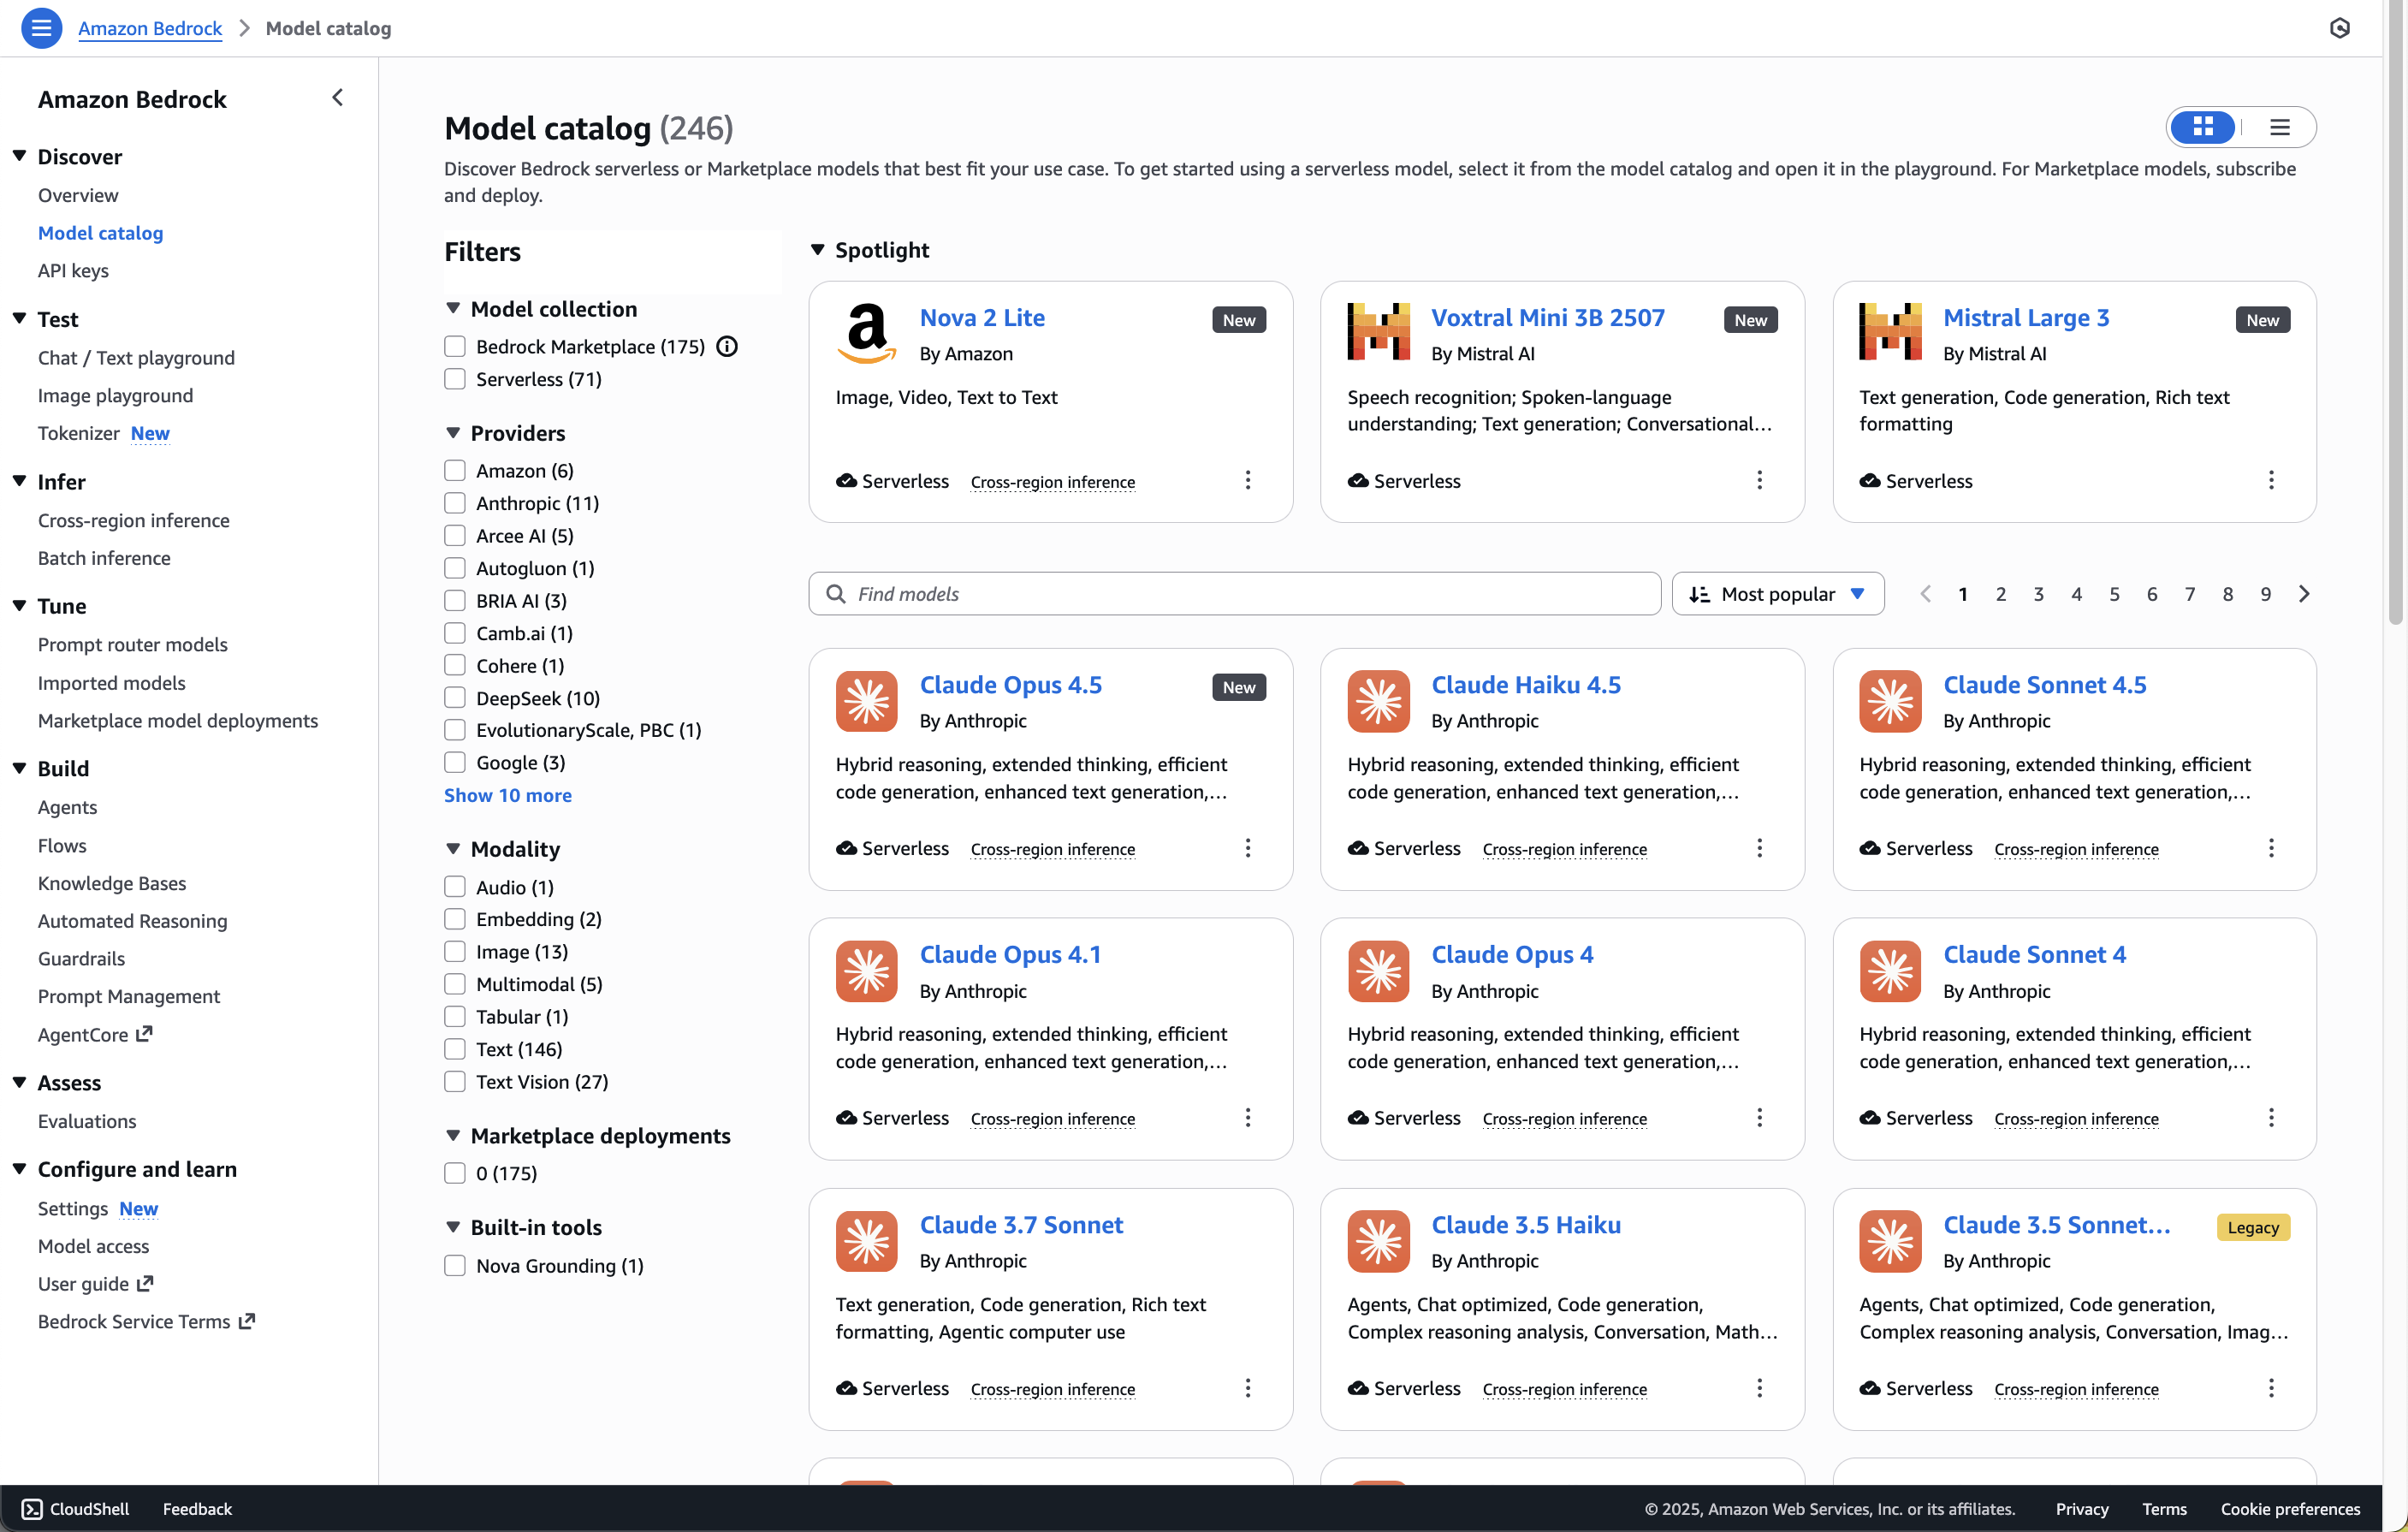
Task: Go to next page arrow in pagination
Action: [2304, 594]
